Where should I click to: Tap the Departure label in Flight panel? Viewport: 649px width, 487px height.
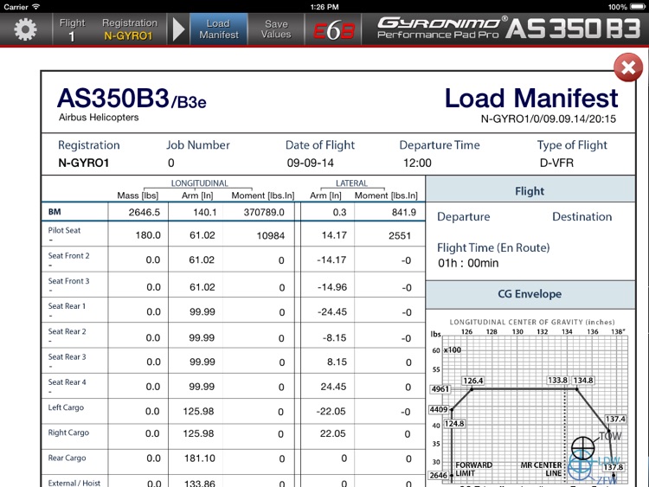[x=464, y=217]
